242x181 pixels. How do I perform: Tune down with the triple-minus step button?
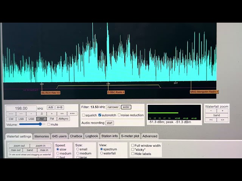pyautogui.click(x=11, y=114)
